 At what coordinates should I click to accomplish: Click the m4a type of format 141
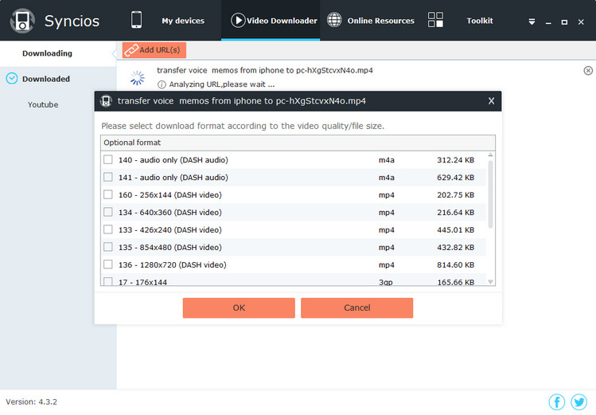(387, 178)
